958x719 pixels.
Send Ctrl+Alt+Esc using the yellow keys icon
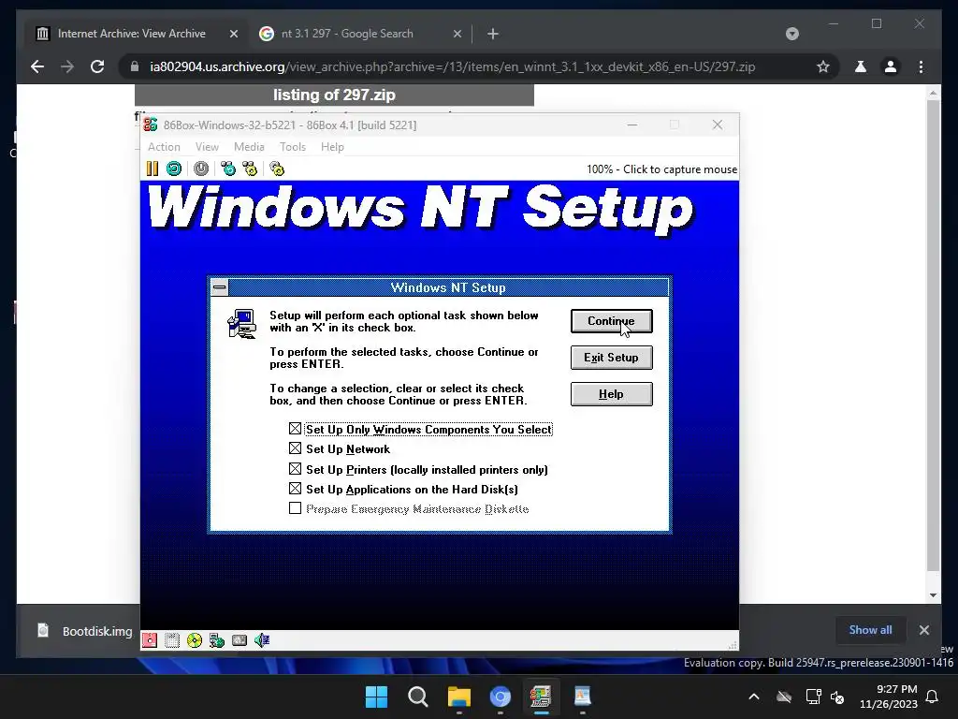250,169
